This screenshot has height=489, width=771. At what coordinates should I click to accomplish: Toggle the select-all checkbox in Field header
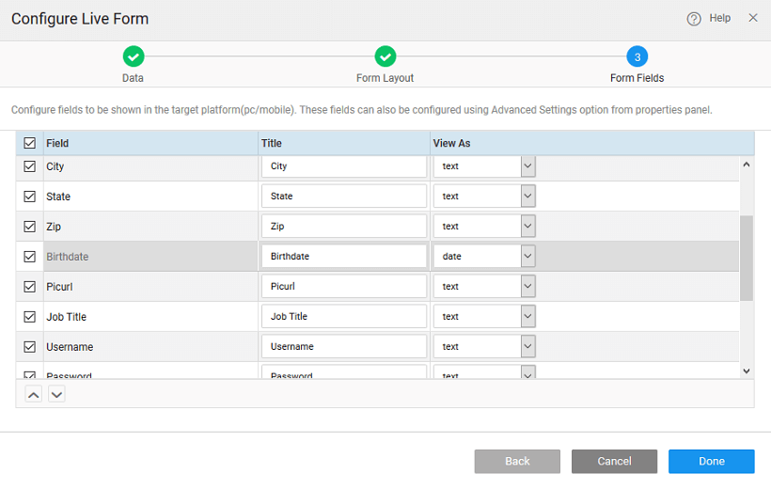(x=30, y=144)
